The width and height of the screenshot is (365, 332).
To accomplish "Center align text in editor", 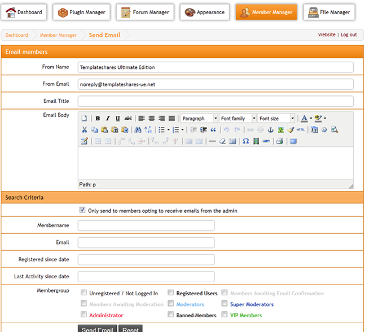I will pyautogui.click(x=152, y=119).
